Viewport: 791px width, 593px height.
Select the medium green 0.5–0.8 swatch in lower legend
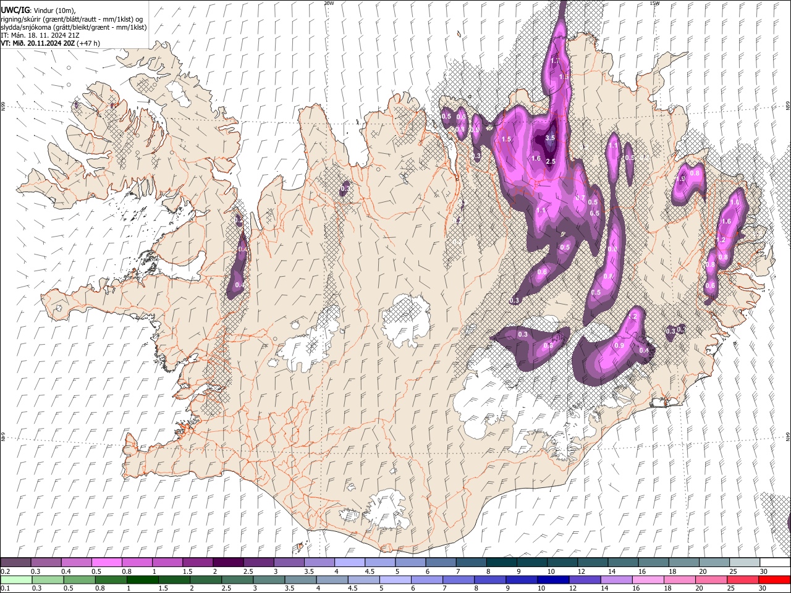tap(79, 579)
